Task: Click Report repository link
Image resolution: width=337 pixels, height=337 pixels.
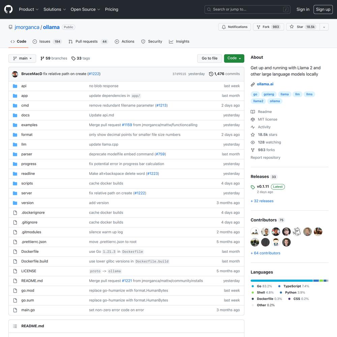Action: tap(266, 158)
